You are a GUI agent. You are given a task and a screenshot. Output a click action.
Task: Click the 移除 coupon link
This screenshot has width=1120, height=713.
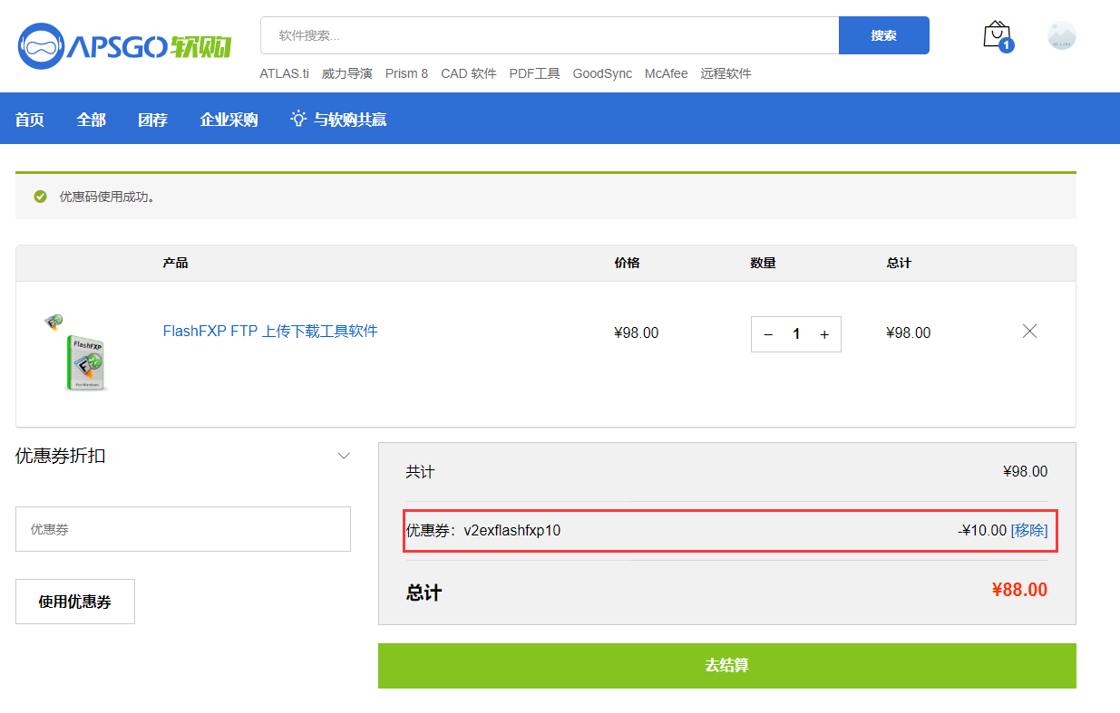coord(1029,531)
